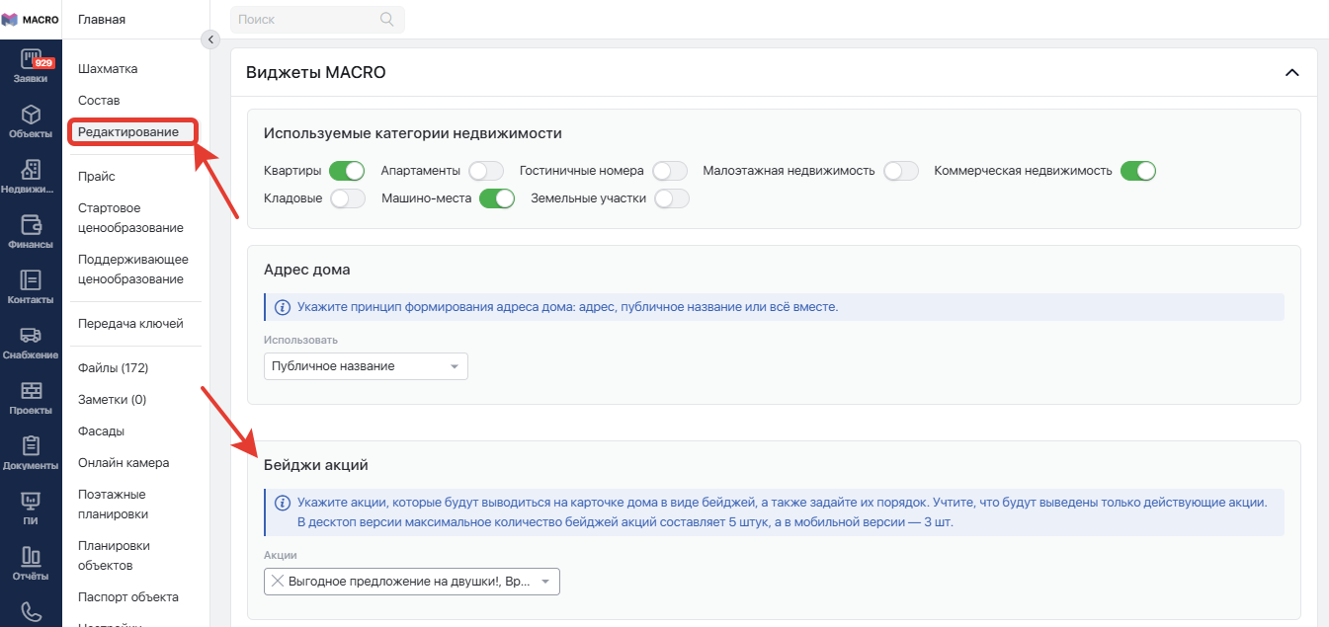Open Снабжение truck icon
The width and height of the screenshot is (1329, 627).
tap(31, 336)
